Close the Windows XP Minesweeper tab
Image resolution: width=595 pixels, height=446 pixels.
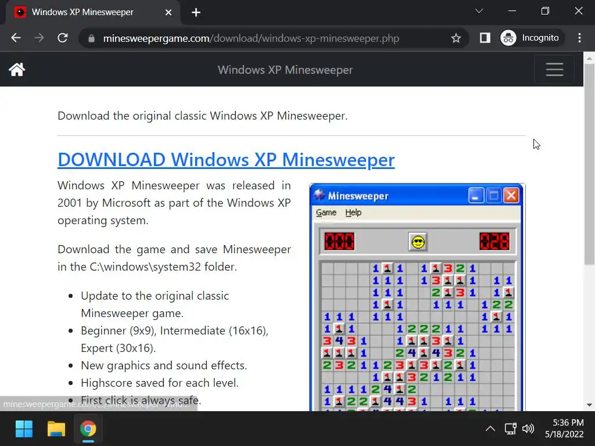(169, 13)
